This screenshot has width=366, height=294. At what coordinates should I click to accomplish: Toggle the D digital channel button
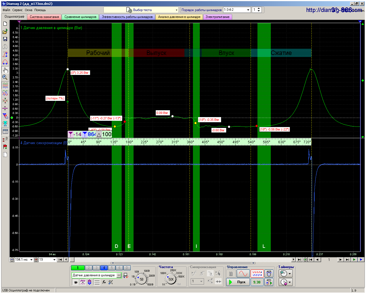click(127, 268)
